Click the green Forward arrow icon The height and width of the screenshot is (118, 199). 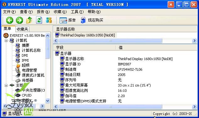tap(19, 20)
